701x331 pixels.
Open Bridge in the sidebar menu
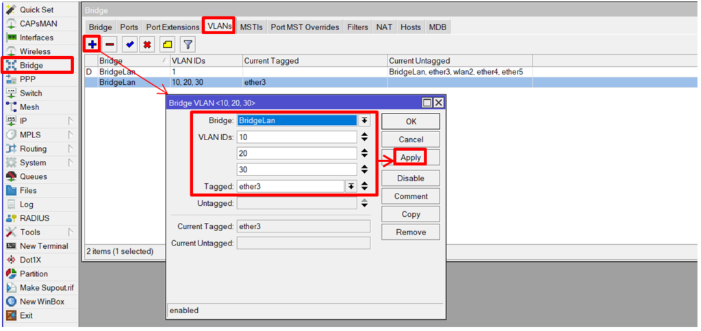point(31,66)
